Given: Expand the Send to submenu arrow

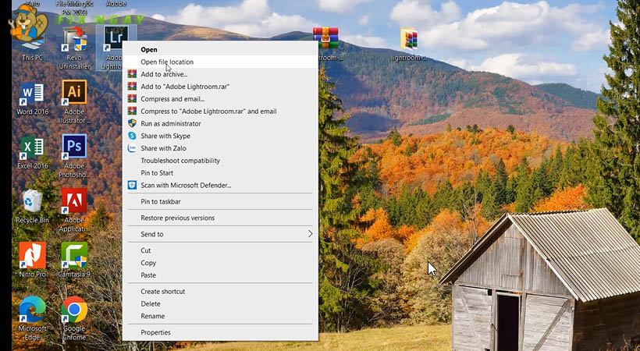Looking at the screenshot, I should [310, 234].
